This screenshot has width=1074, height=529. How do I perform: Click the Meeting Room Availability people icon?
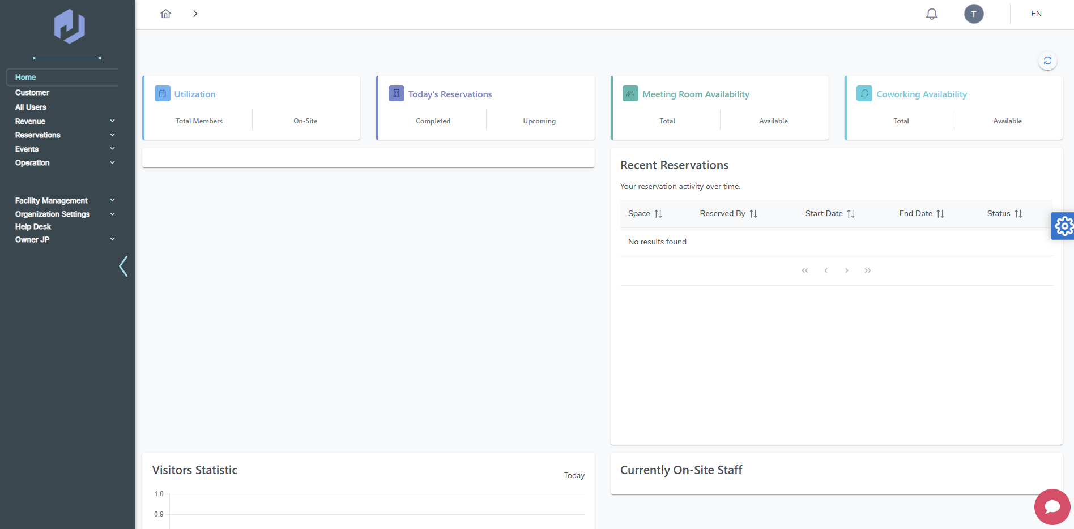coord(630,93)
